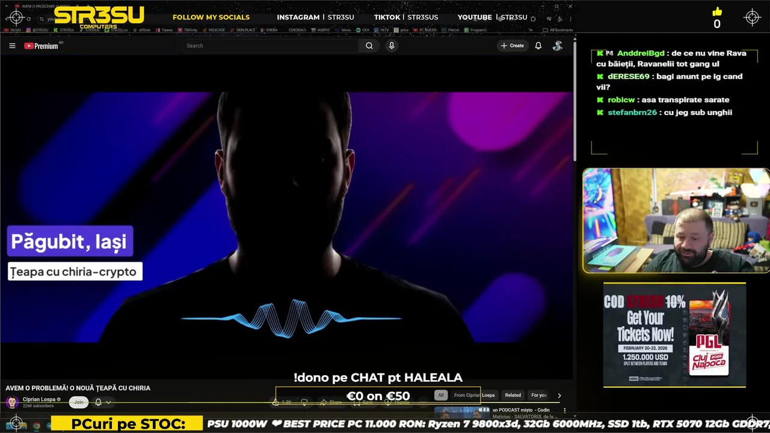Open Ciprian Lospa channel avatar
Screen dimensions: 770x433
click(x=12, y=402)
